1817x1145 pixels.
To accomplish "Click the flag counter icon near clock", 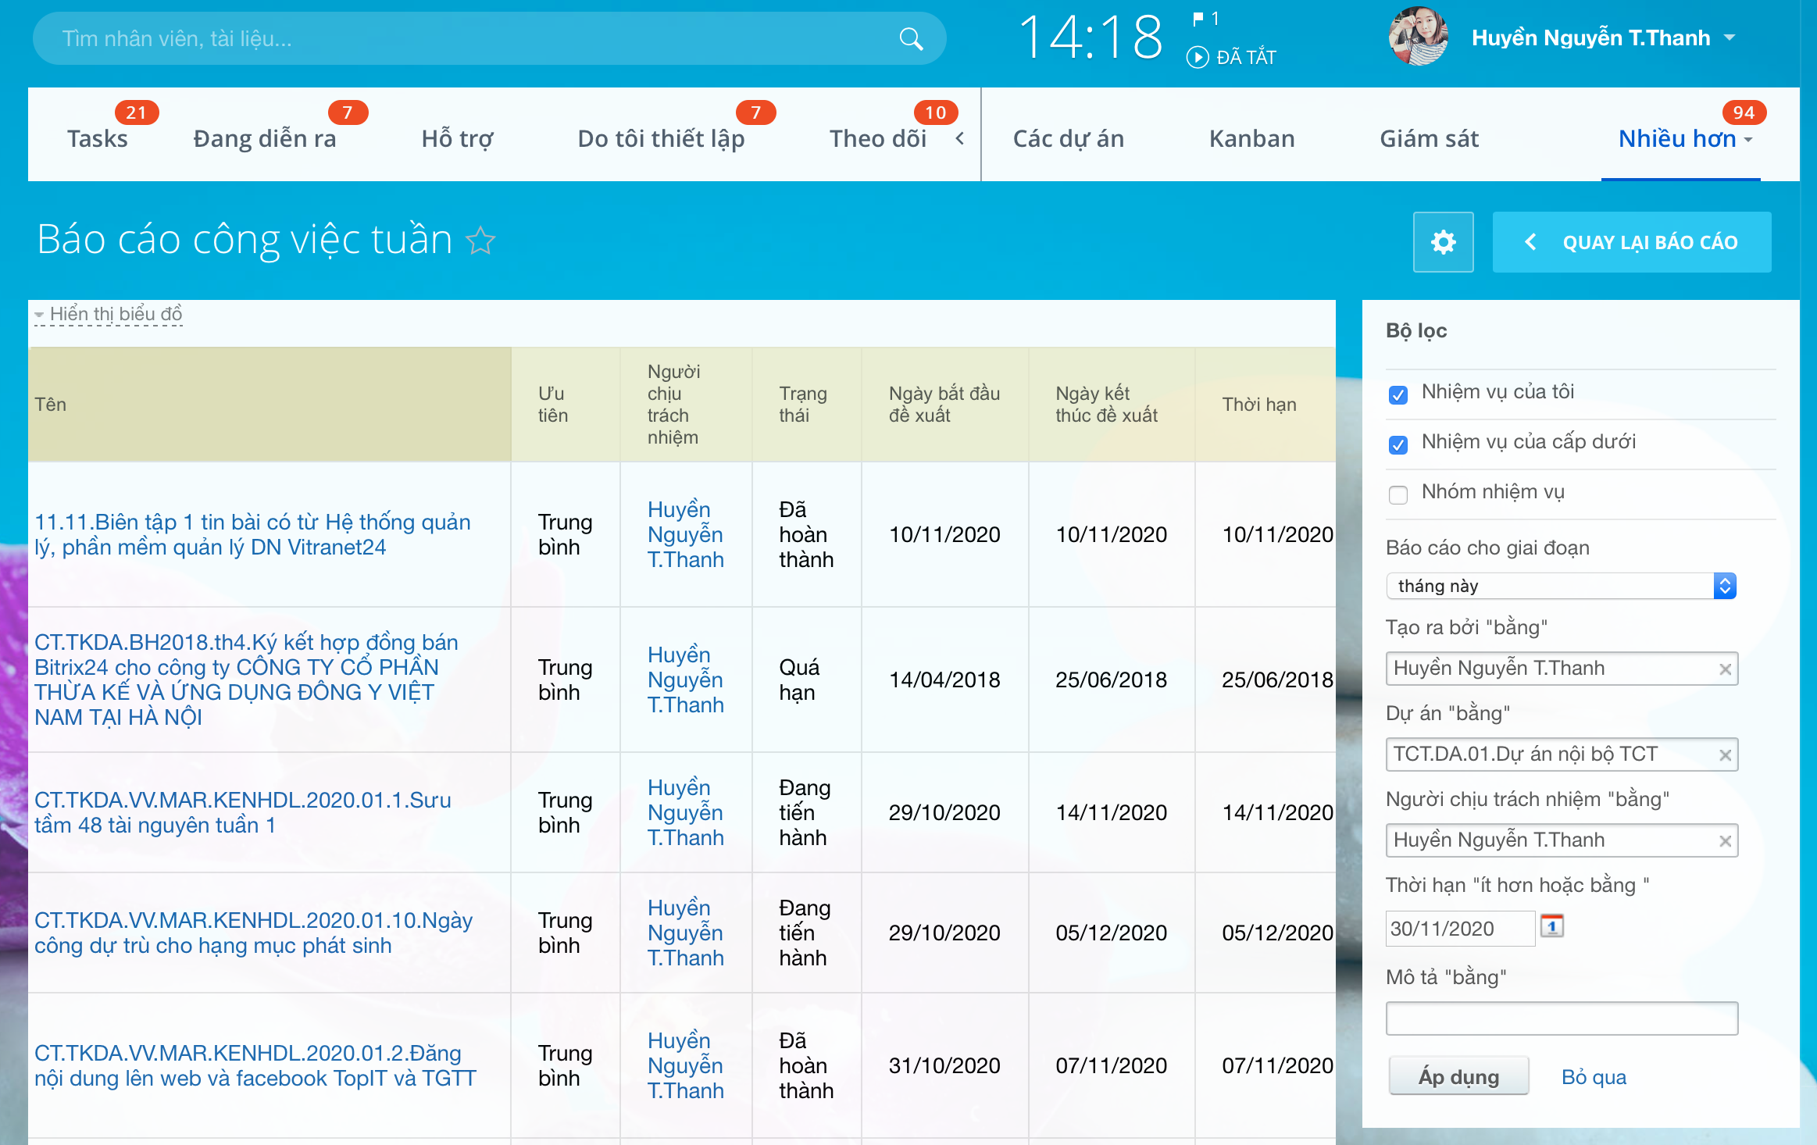I will (1198, 19).
